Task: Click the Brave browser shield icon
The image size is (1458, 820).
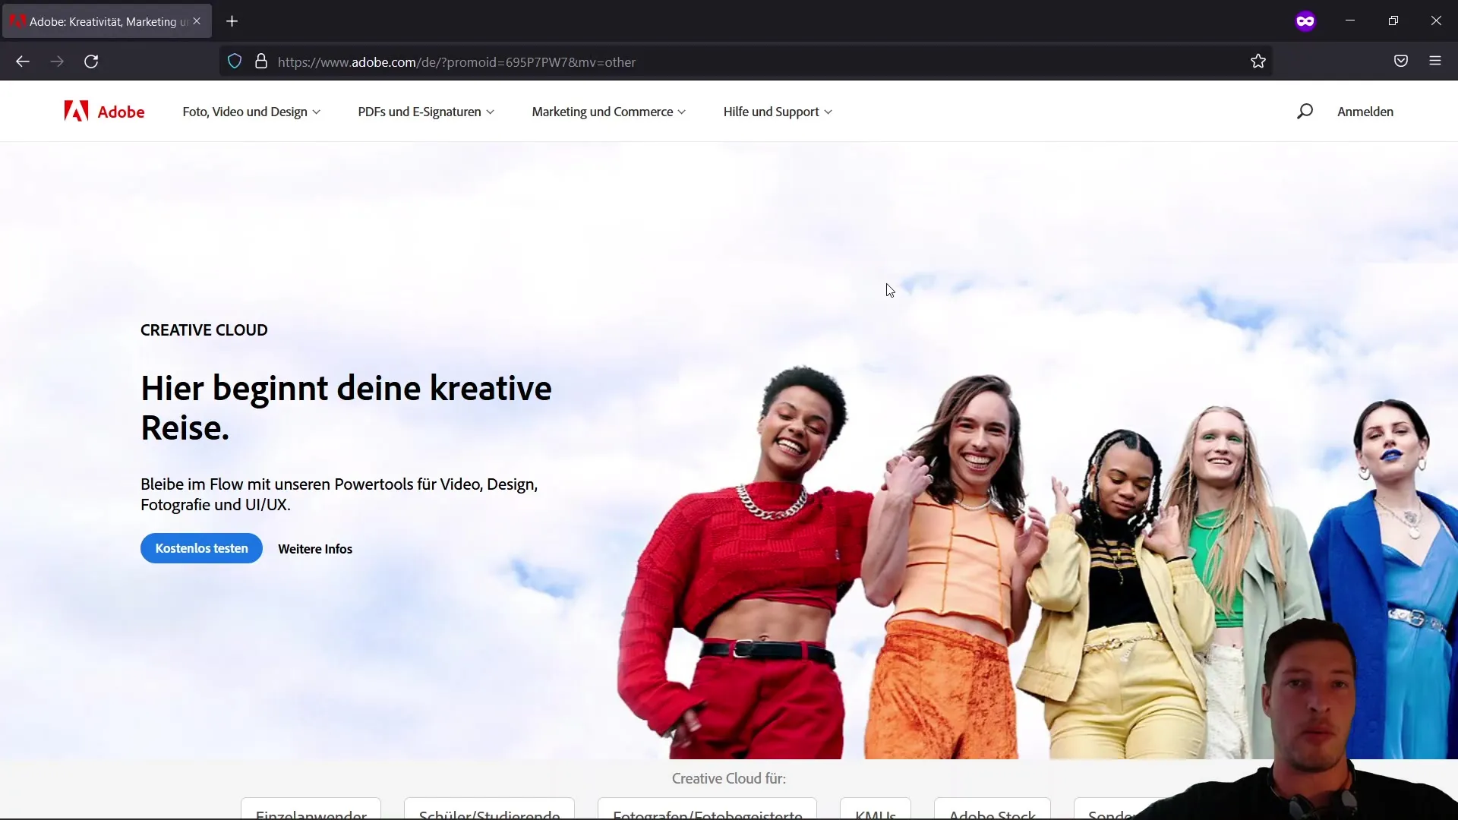Action: (x=235, y=62)
